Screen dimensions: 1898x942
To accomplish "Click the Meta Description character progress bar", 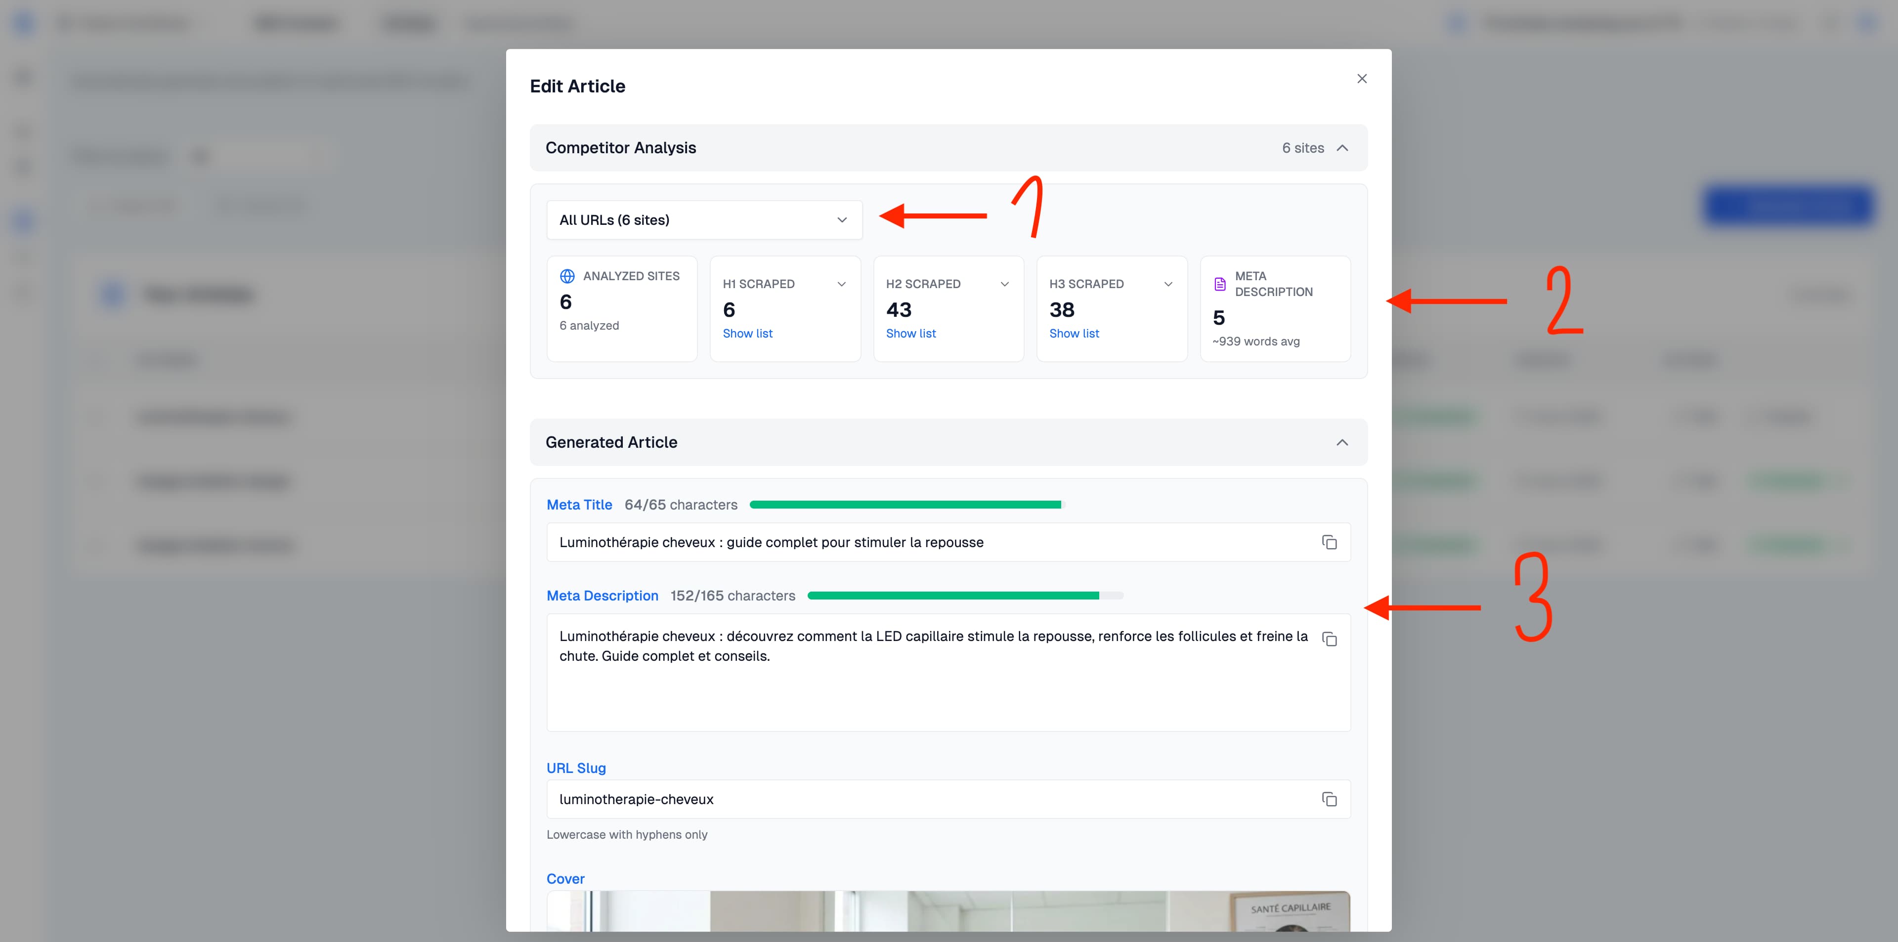I will point(965,596).
